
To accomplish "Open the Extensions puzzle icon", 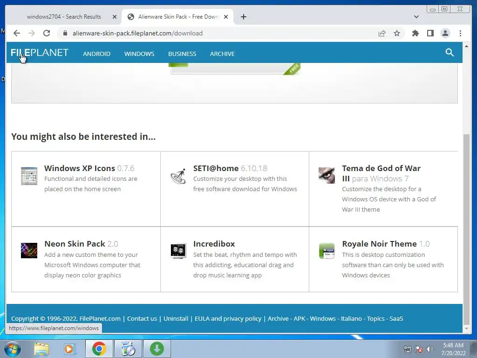I will tap(415, 33).
